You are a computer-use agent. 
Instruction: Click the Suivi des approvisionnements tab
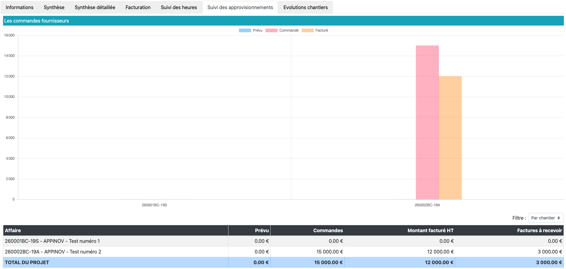[x=240, y=7]
